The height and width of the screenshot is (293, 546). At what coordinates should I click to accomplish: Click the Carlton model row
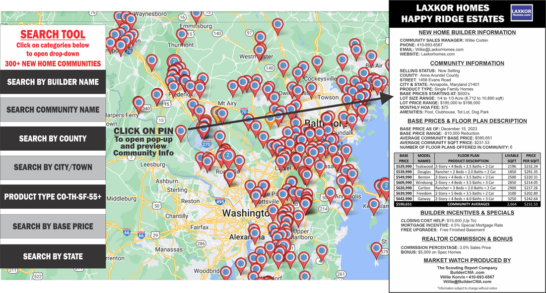click(467, 188)
